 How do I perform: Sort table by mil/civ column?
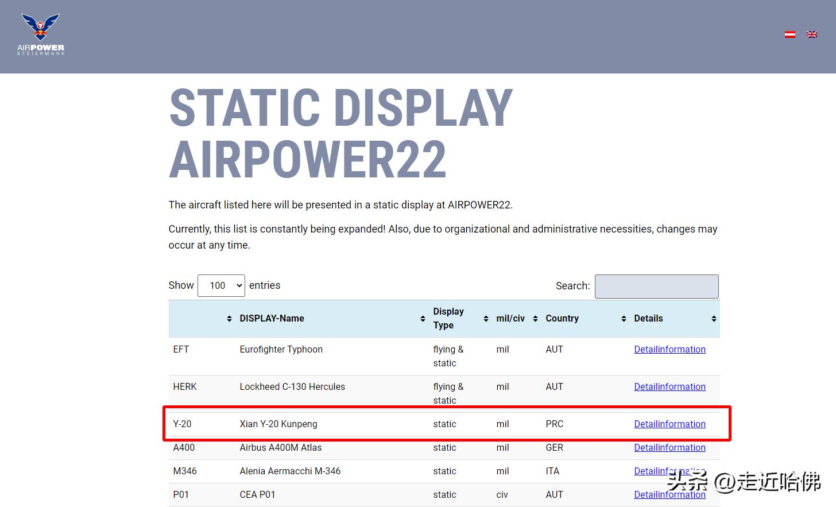510,319
